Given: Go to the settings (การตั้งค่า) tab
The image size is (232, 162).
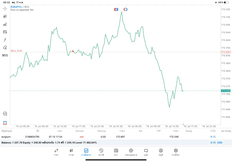Looking at the screenshot, I should [176, 152].
